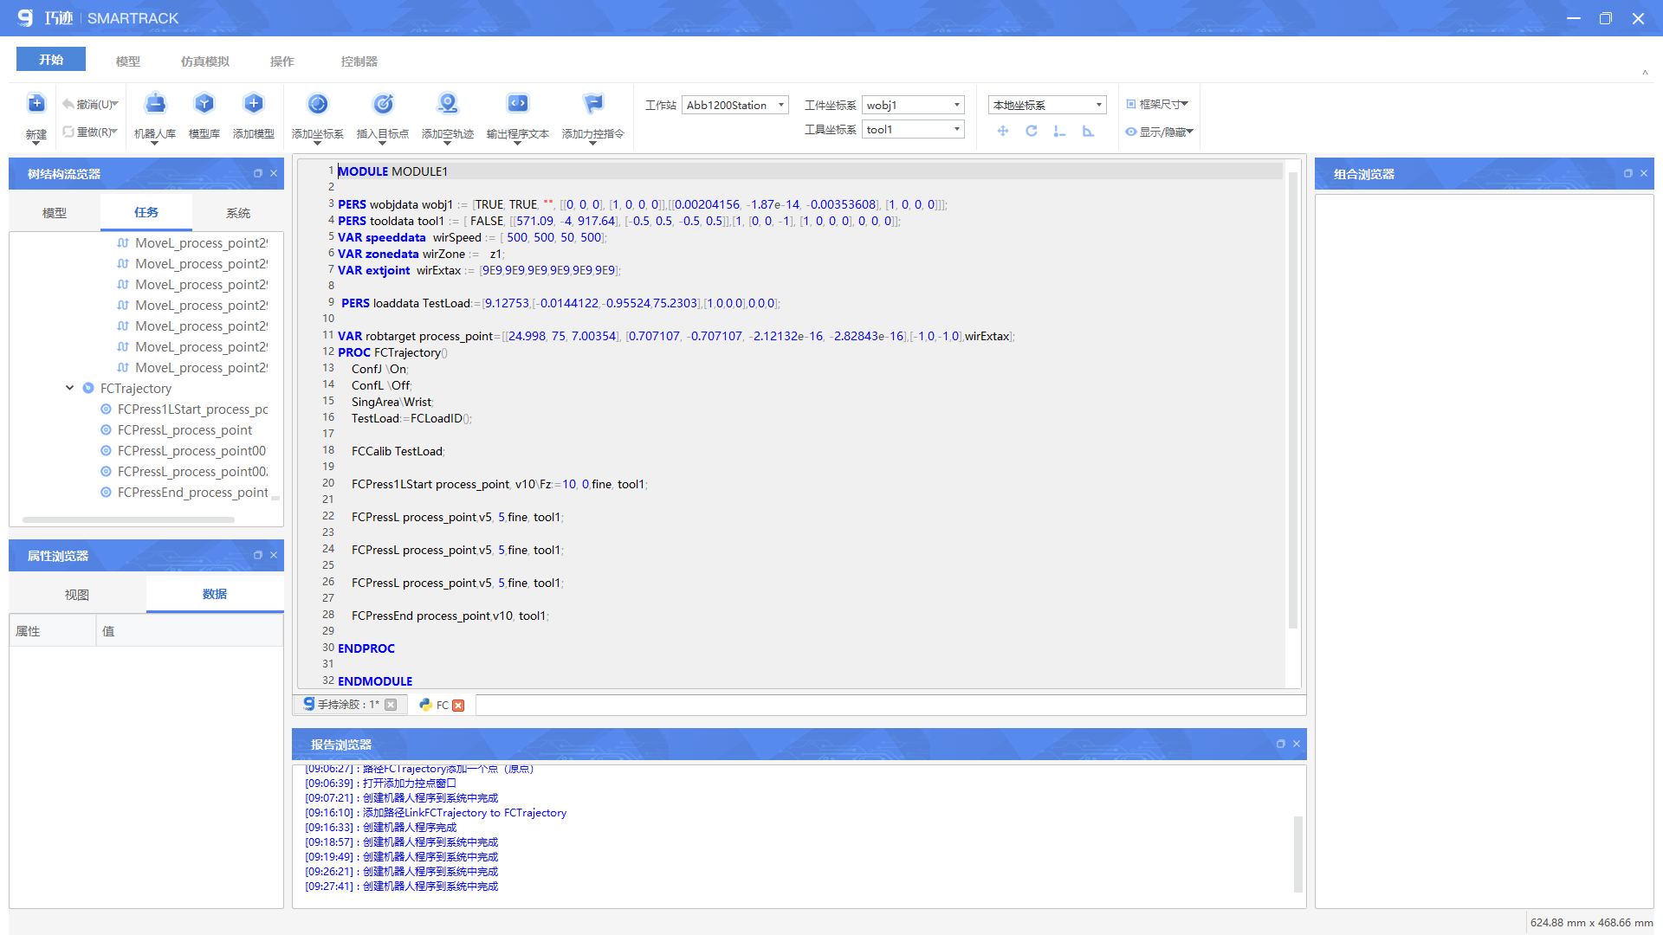Switch to the 仿真模拟 ribbon tab
This screenshot has width=1663, height=935.
point(205,61)
